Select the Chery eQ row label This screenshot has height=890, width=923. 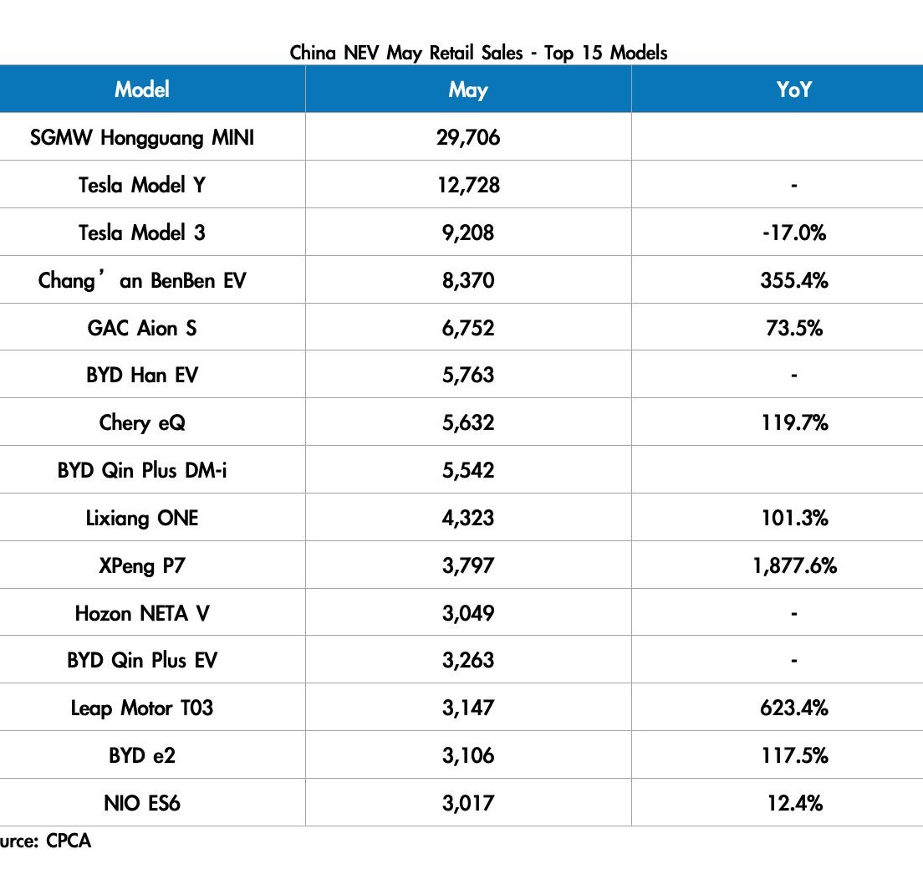[x=142, y=423]
